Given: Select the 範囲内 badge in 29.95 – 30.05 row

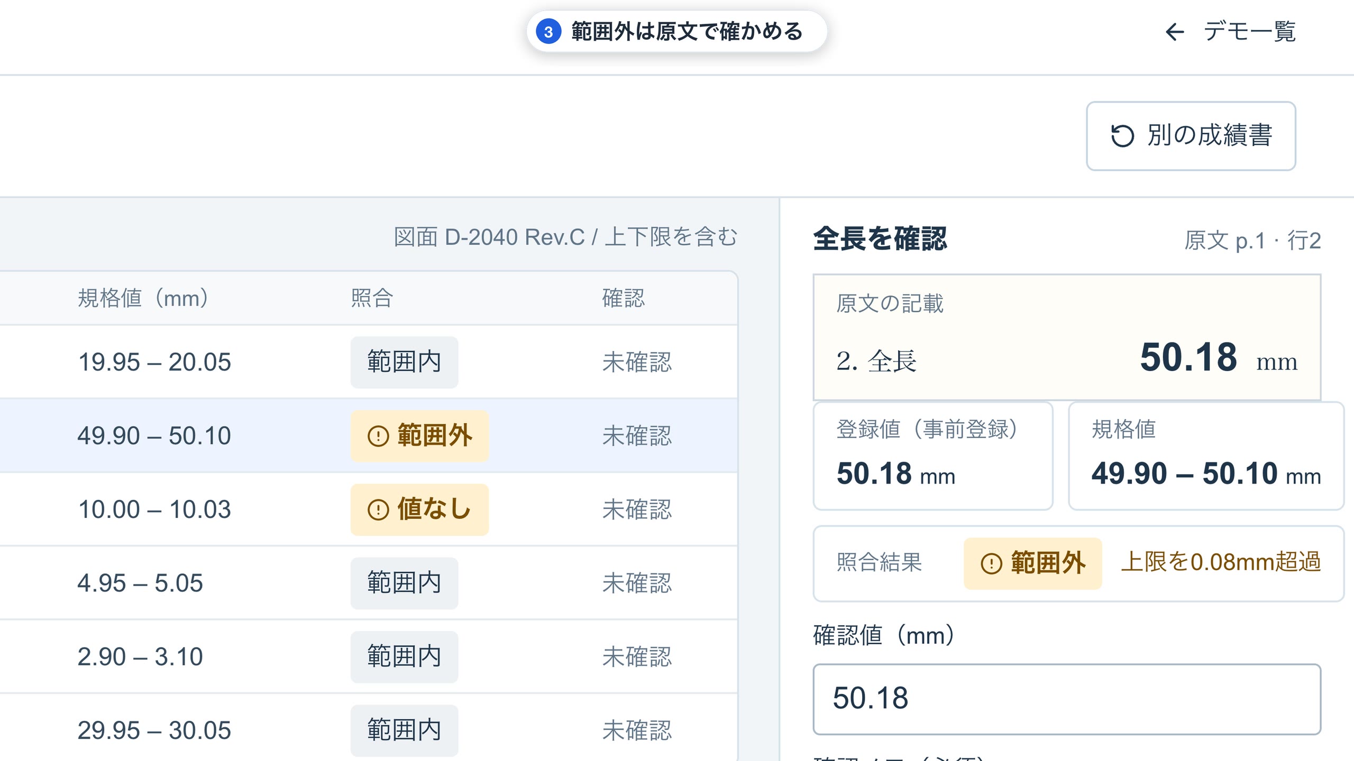Looking at the screenshot, I should (x=404, y=730).
